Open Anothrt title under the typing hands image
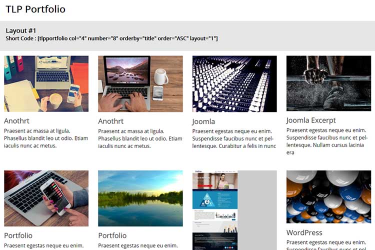 click(x=111, y=121)
